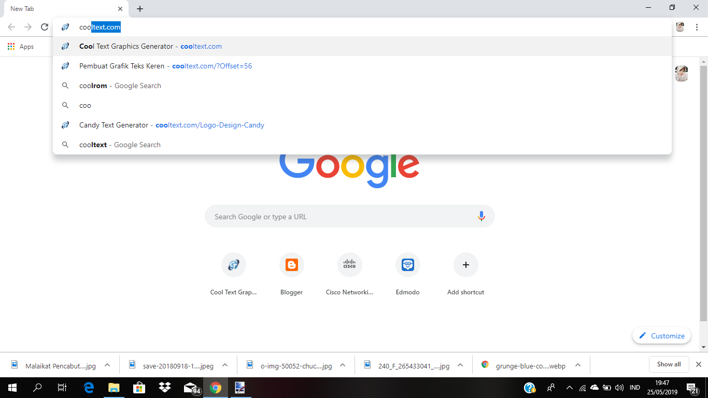Expand options for the 240_F_265433041 download

460,365
